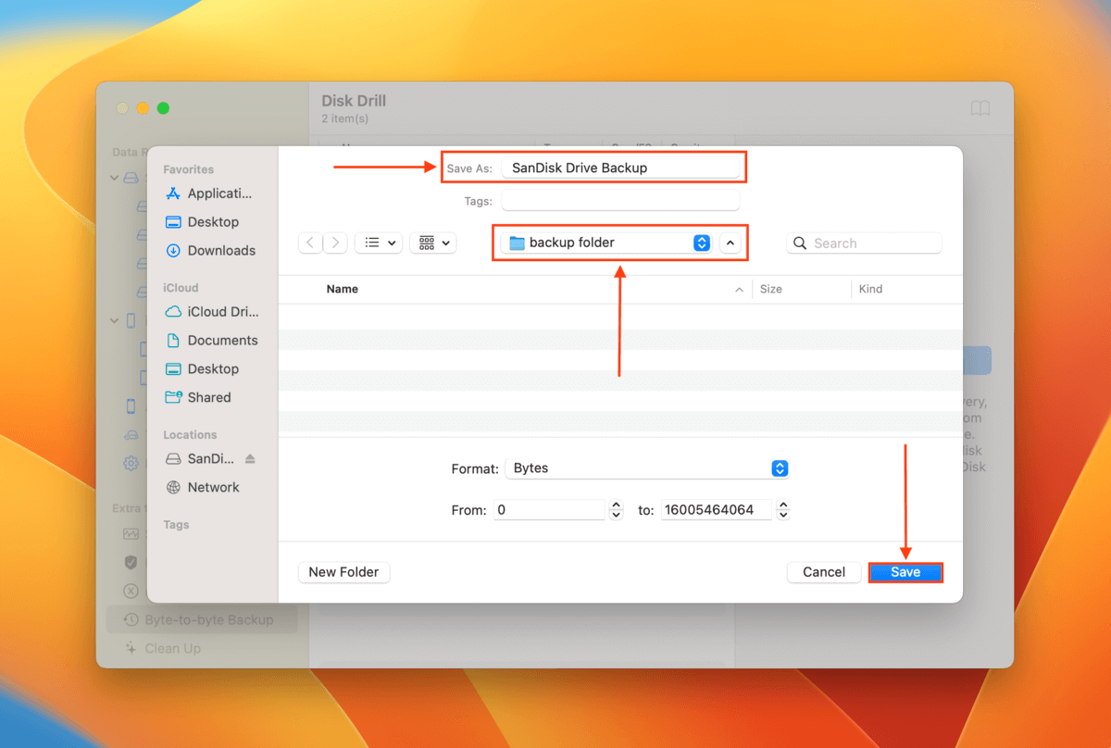Image resolution: width=1111 pixels, height=748 pixels.
Task: Click folder icon in location popup
Action: pos(518,243)
